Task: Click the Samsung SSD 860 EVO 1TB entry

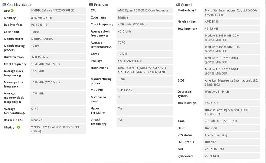Action: (232, 112)
